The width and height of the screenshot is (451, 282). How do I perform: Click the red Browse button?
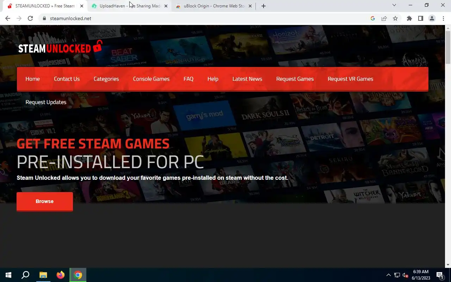point(45,201)
